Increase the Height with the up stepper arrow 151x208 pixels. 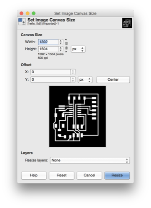point(61,48)
